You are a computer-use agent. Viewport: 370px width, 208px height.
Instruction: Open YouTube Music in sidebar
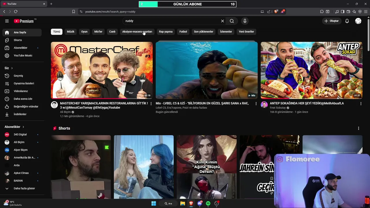tap(22, 55)
